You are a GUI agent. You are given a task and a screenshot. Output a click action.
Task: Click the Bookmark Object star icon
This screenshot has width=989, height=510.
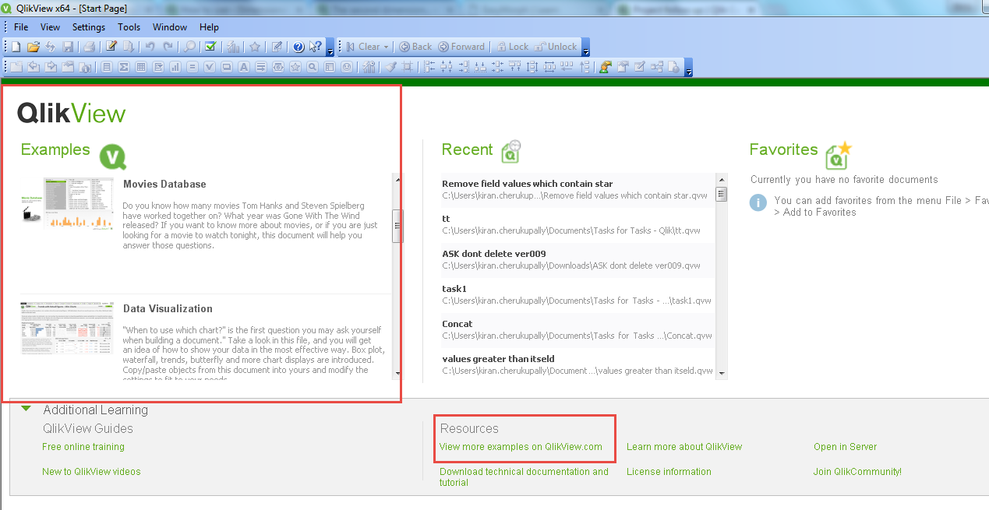pos(295,67)
